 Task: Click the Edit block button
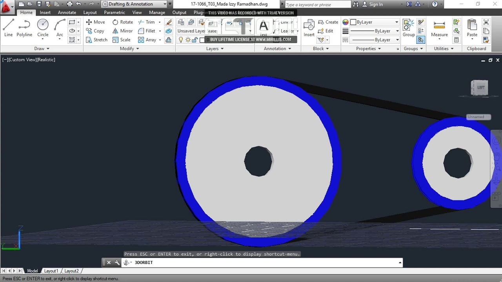click(325, 31)
